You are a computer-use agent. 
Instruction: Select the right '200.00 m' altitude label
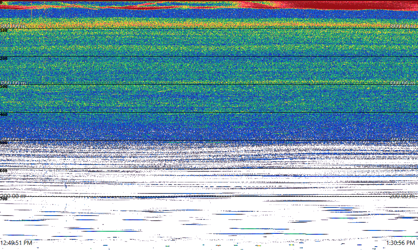click(x=403, y=196)
